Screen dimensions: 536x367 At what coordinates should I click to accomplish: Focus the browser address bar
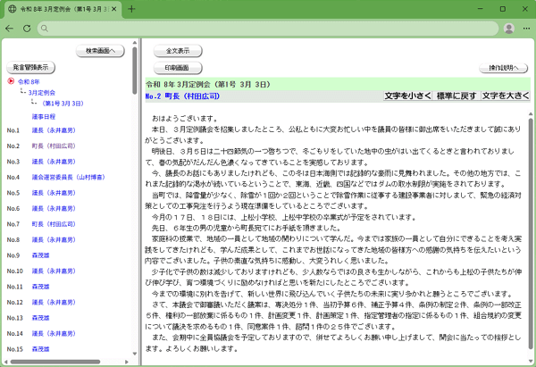(x=268, y=29)
